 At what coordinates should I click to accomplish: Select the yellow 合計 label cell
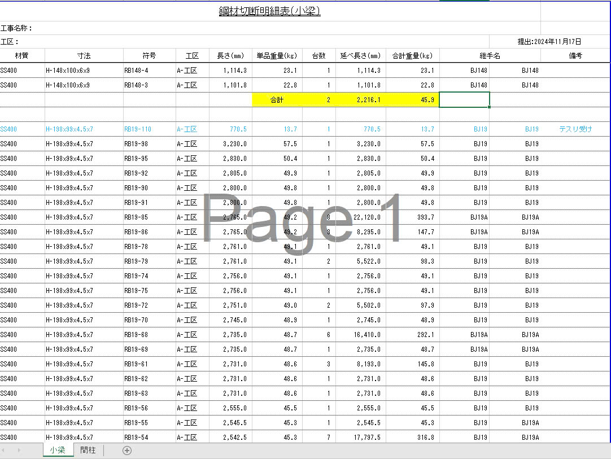click(x=277, y=100)
